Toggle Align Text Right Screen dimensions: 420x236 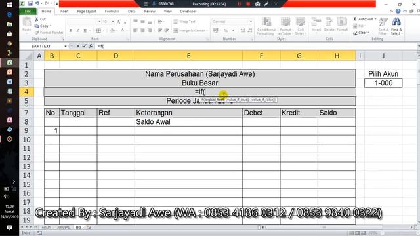(x=150, y=31)
